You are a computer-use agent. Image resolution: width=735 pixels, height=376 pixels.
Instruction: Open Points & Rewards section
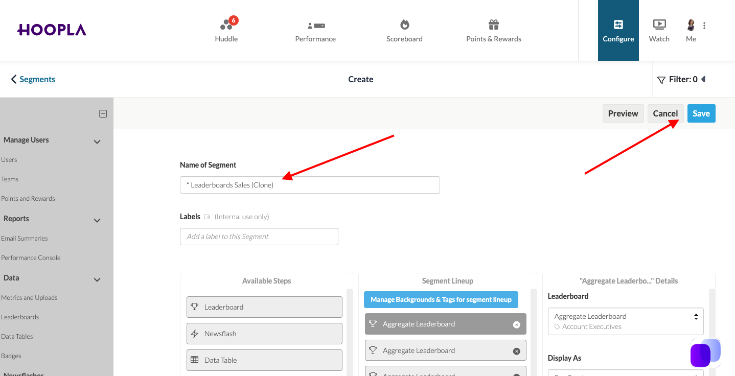click(x=494, y=30)
